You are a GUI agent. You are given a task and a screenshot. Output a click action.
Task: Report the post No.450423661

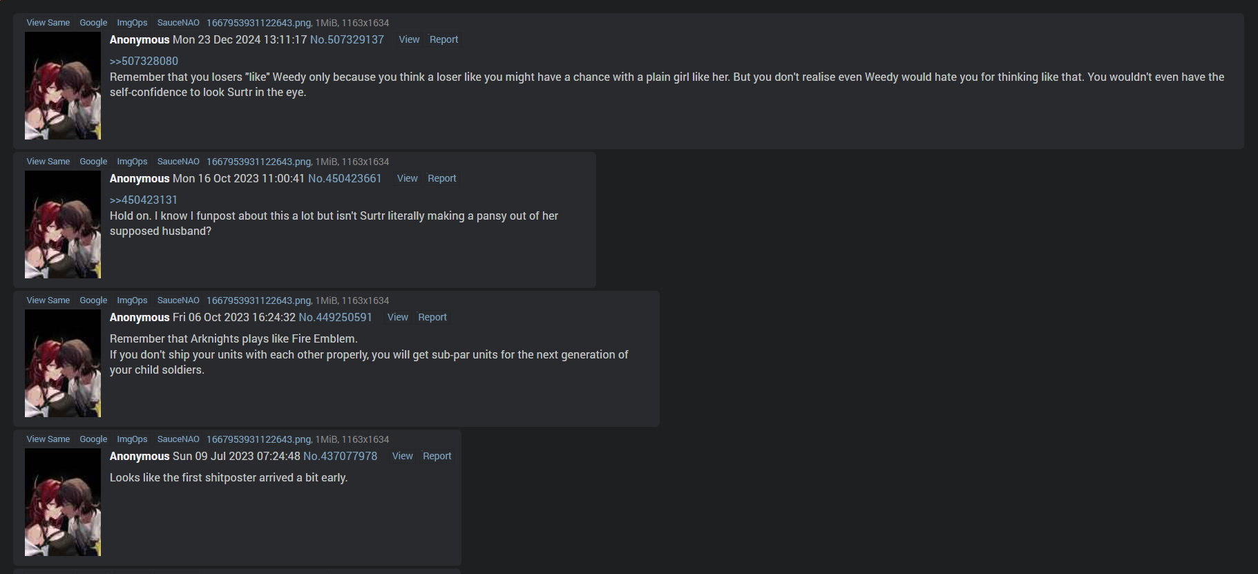(442, 178)
